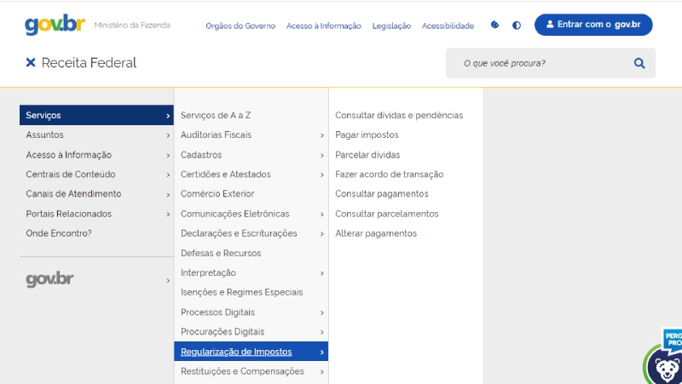Expand chevron next to 'Centrais de Conteúdo'
The height and width of the screenshot is (384, 682).
click(168, 175)
